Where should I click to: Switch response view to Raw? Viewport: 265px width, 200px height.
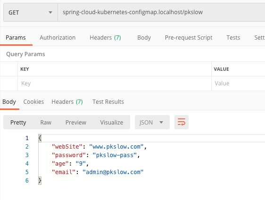(x=46, y=122)
